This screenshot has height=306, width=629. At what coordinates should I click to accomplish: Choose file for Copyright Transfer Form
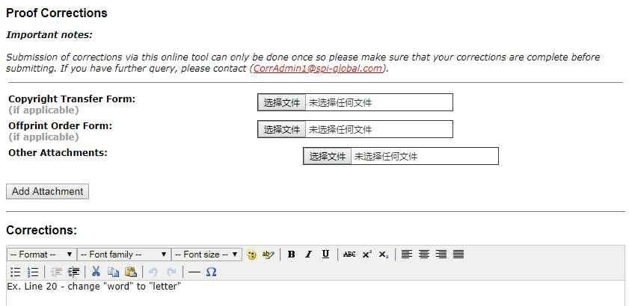pyautogui.click(x=282, y=102)
